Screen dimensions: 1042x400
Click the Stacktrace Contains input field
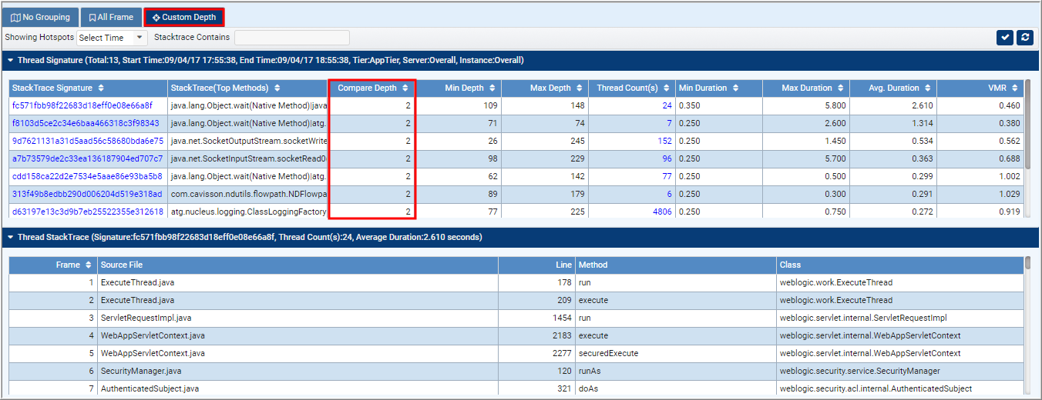click(x=292, y=38)
